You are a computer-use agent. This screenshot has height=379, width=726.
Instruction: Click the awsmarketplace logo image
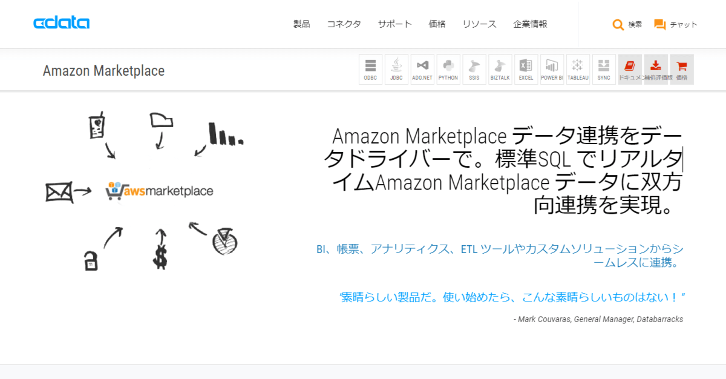(159, 191)
